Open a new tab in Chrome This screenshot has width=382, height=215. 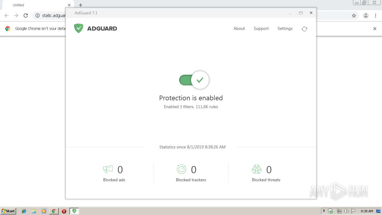tap(81, 5)
